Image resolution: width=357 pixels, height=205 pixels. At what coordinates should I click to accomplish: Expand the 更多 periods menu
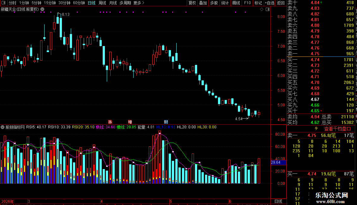(x=139, y=3)
